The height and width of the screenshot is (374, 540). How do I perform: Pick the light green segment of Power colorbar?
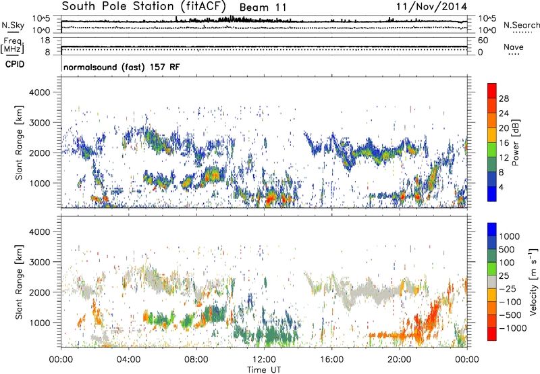492,150
